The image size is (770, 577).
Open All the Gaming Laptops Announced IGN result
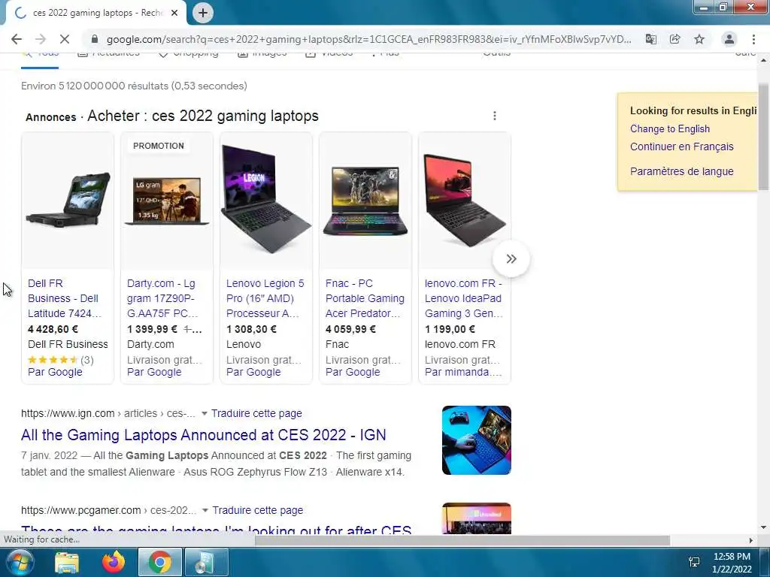tap(203, 435)
